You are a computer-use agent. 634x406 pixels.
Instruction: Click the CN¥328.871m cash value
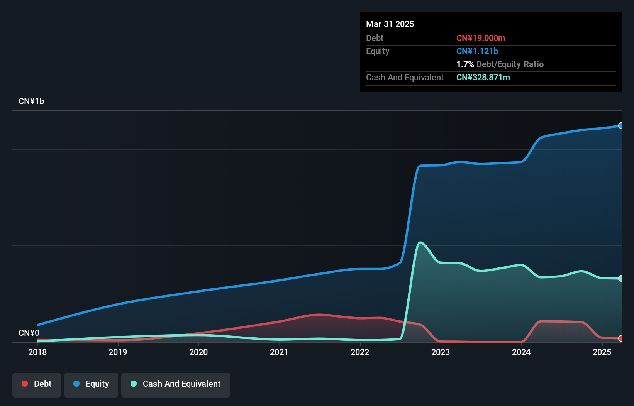[x=483, y=77]
